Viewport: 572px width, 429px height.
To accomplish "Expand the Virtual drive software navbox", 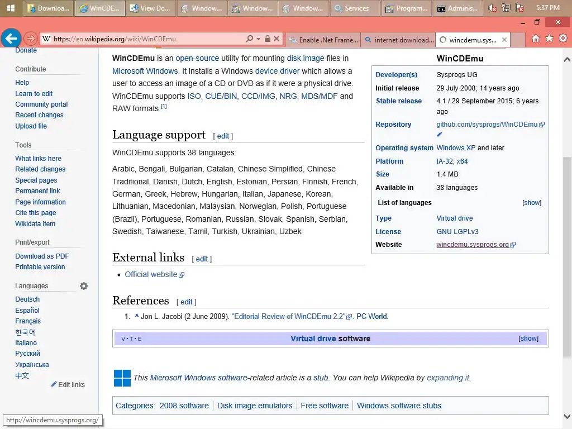I will (x=528, y=339).
